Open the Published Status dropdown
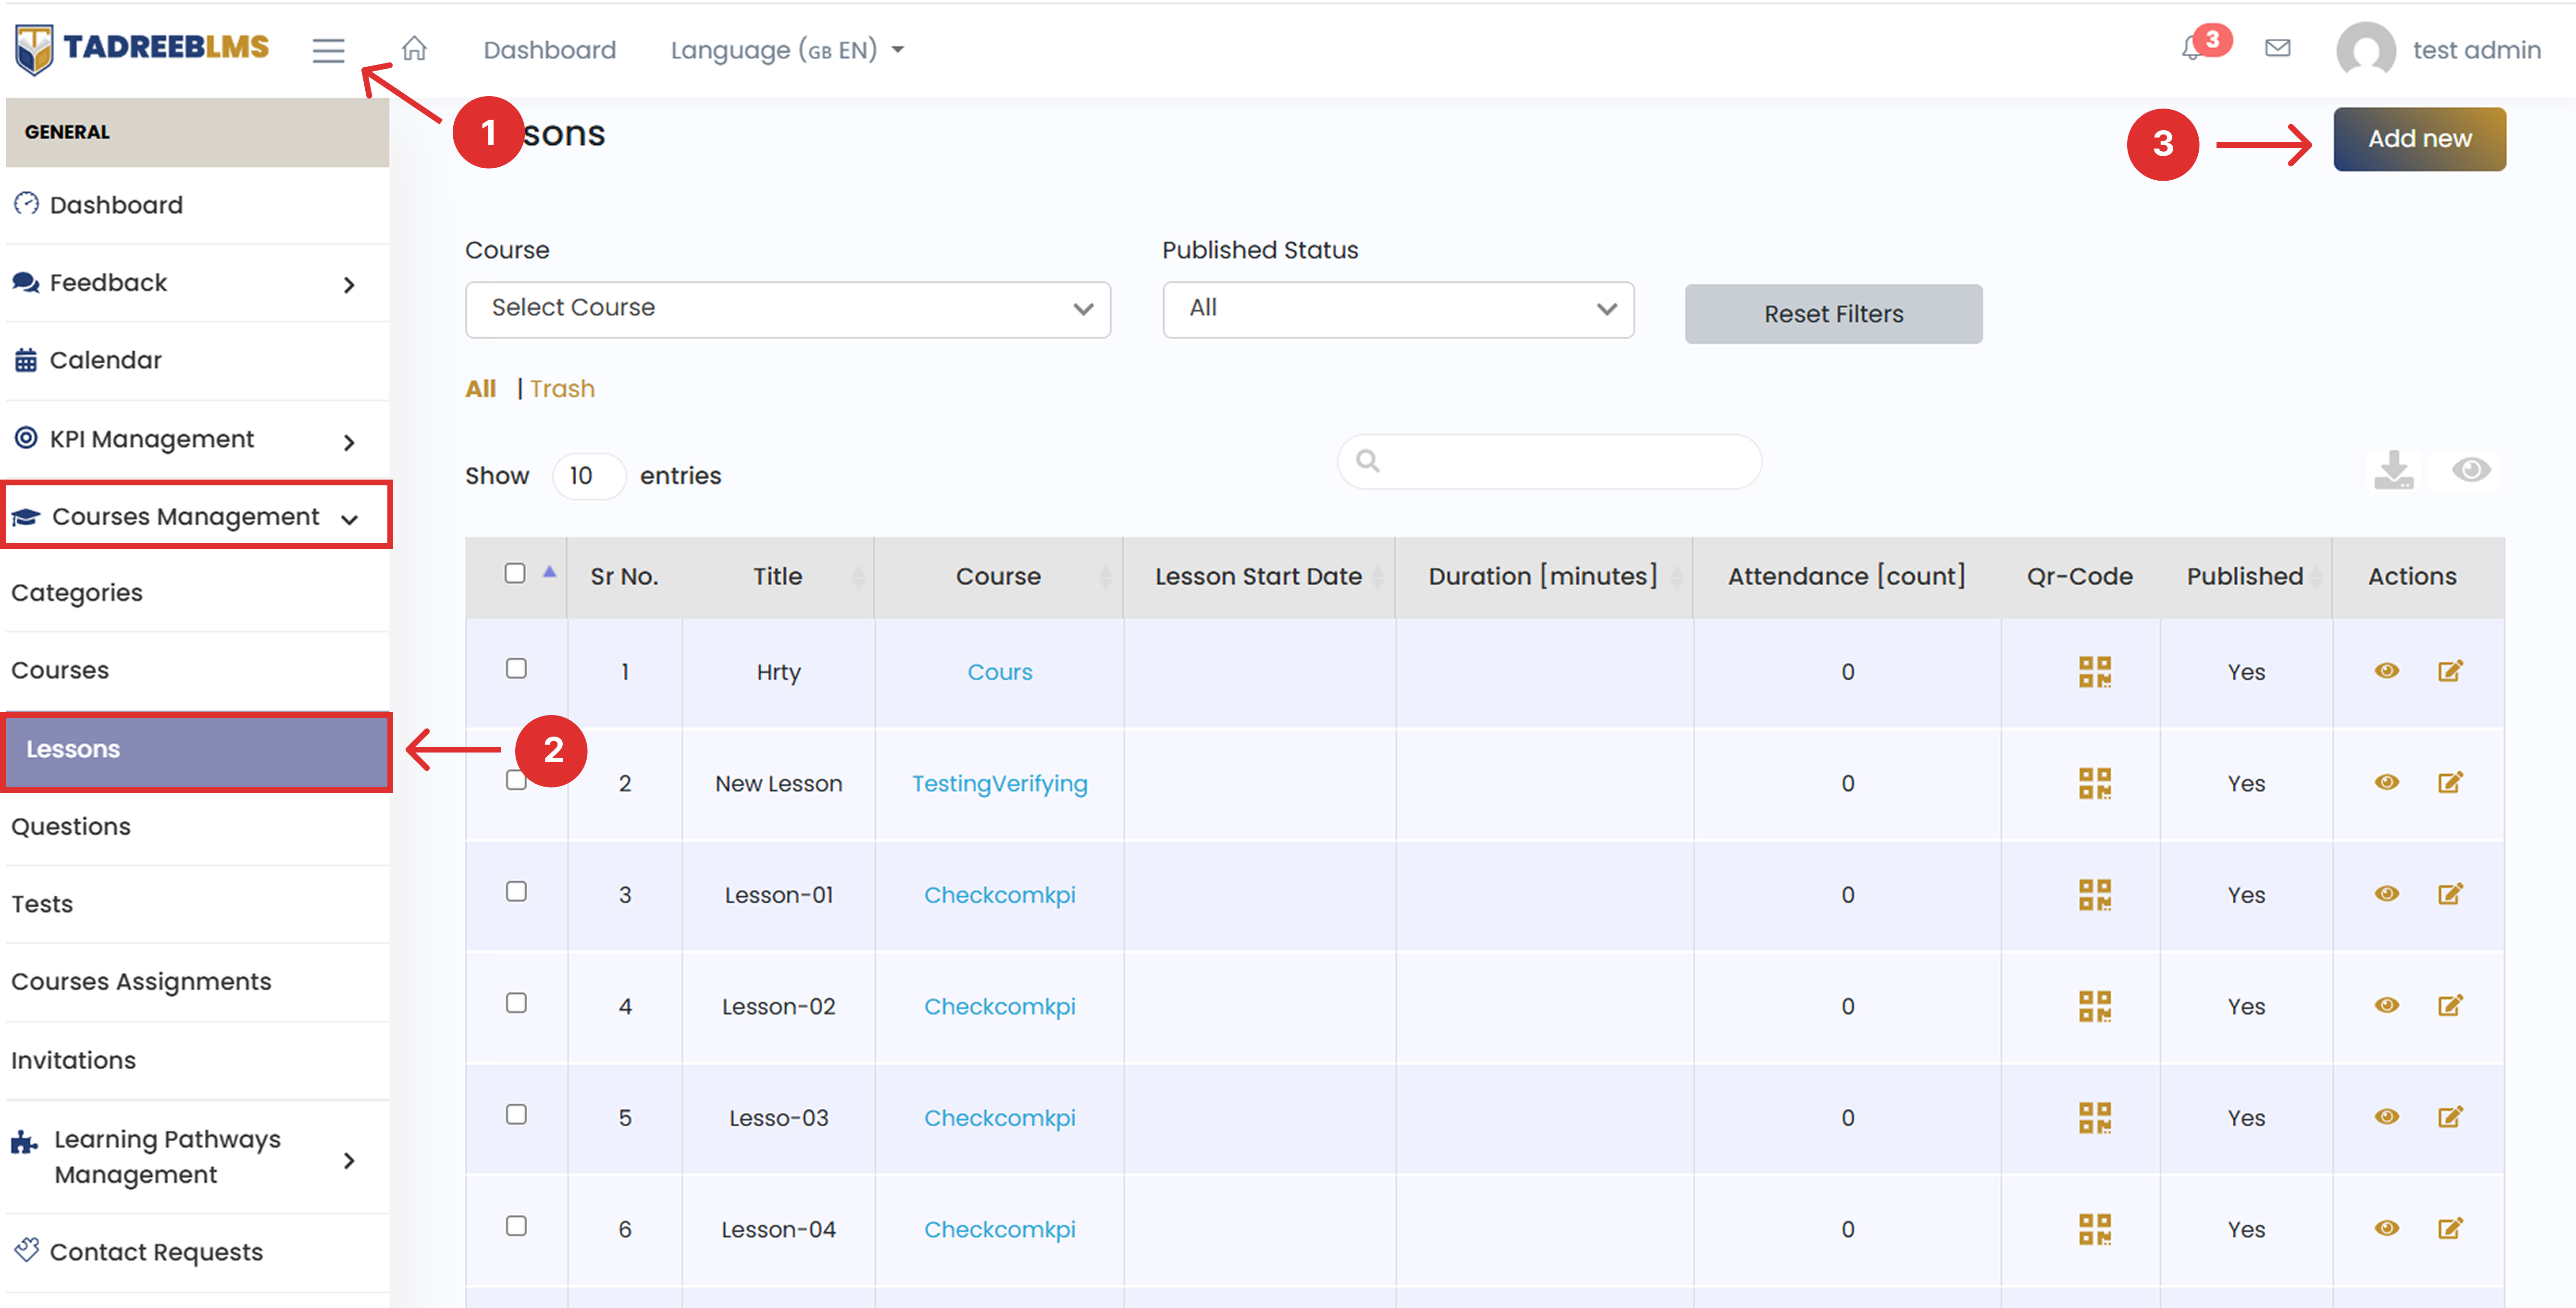This screenshot has width=2576, height=1308. [x=1398, y=309]
